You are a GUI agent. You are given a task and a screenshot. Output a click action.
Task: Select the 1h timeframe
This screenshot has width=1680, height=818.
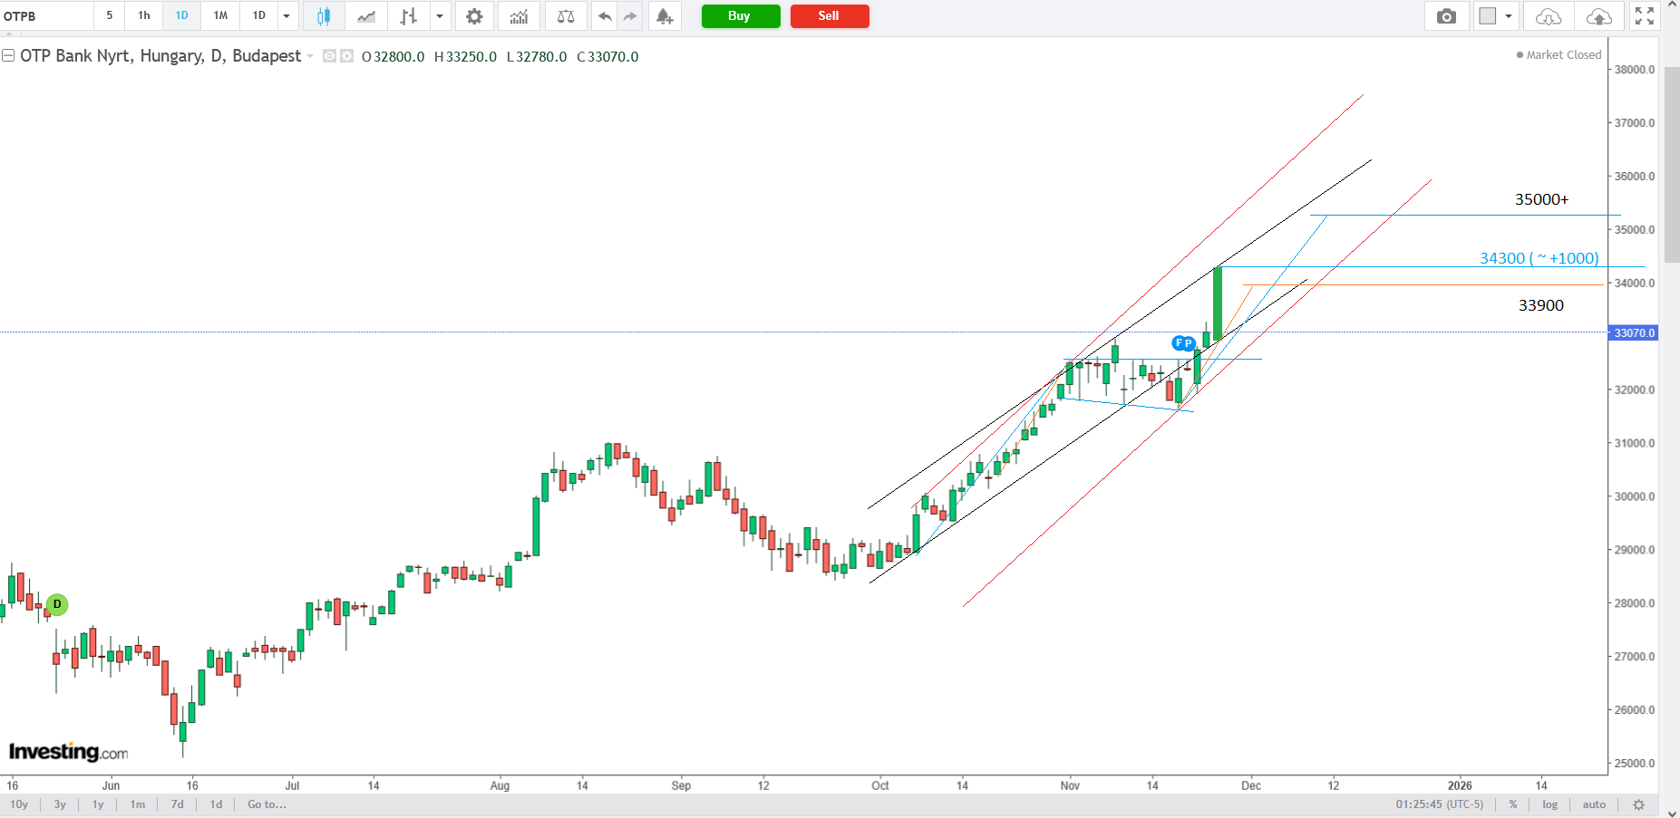pyautogui.click(x=144, y=16)
